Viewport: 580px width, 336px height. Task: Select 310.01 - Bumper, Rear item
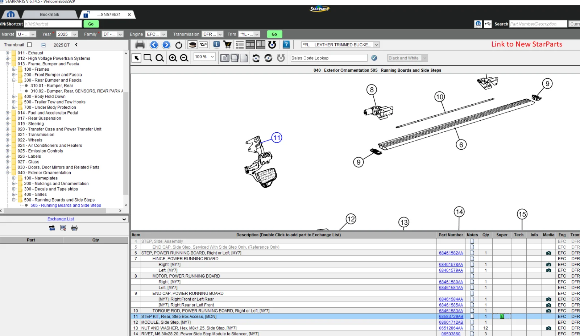(x=52, y=86)
